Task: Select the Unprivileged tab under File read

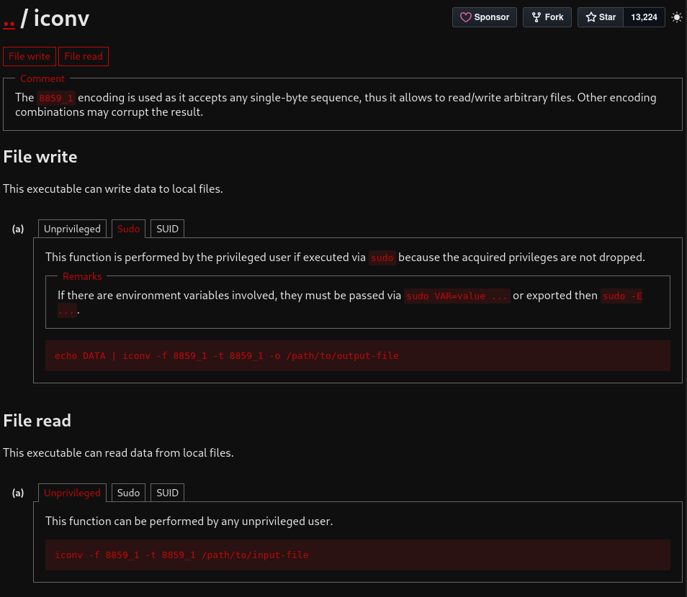Action: pos(72,493)
